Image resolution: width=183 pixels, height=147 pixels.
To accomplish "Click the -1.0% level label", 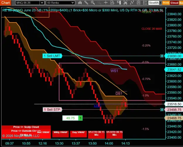I will pos(145,96).
